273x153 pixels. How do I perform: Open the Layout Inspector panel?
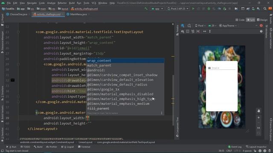[256, 147]
